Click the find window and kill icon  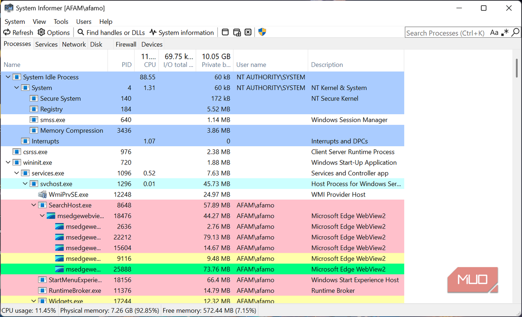(248, 32)
